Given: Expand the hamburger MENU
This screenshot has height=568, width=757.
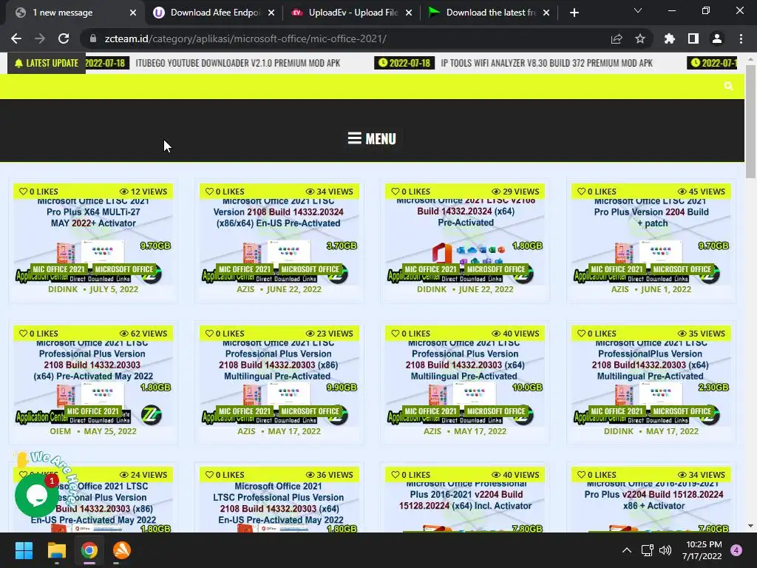Looking at the screenshot, I should pyautogui.click(x=372, y=138).
